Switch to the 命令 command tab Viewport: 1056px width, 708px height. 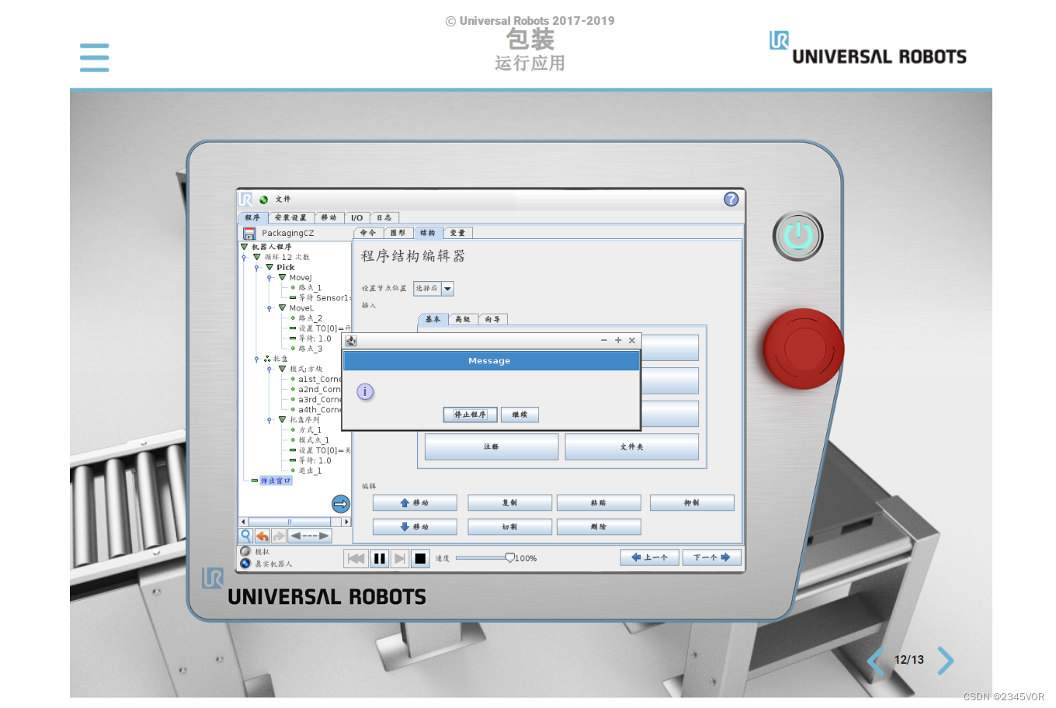click(x=368, y=233)
